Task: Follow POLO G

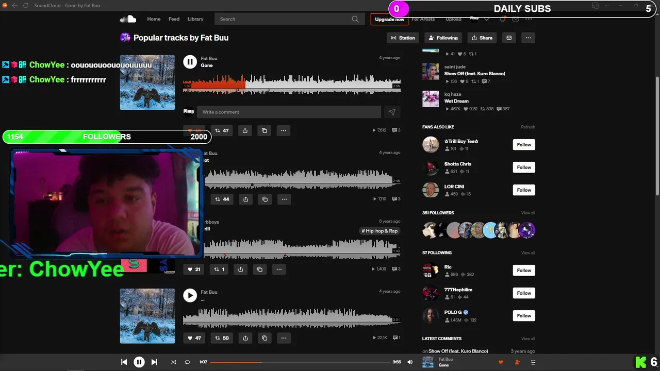Action: [524, 316]
